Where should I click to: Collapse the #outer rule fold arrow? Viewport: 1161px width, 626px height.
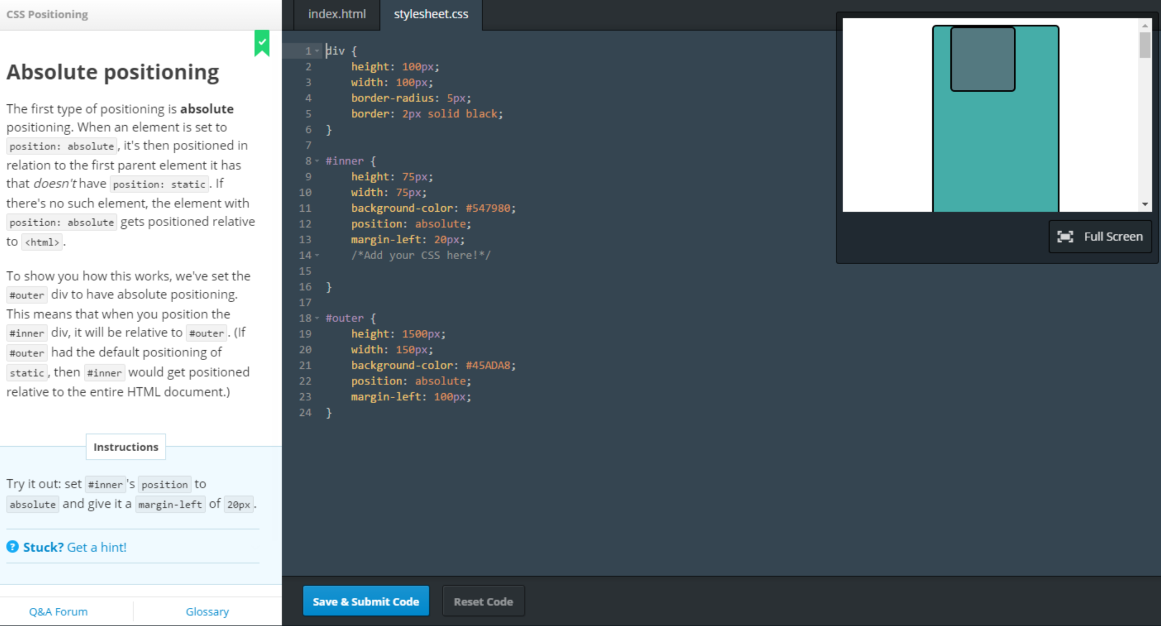[317, 318]
